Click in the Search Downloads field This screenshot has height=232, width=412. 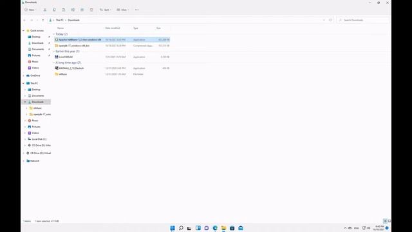[362, 20]
